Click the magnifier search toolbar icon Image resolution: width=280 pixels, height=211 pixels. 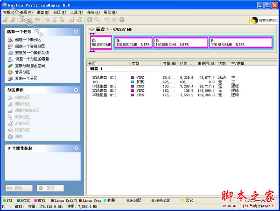pyautogui.click(x=97, y=20)
